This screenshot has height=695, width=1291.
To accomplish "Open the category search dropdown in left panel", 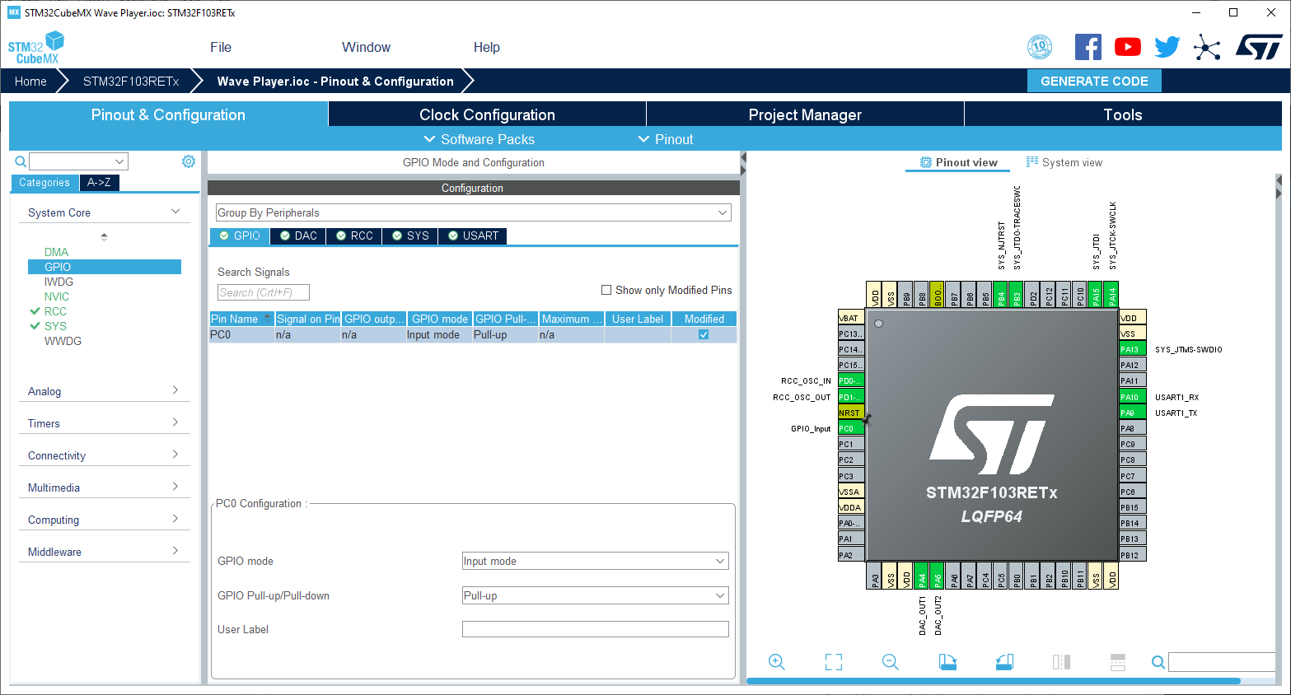I will tap(79, 161).
